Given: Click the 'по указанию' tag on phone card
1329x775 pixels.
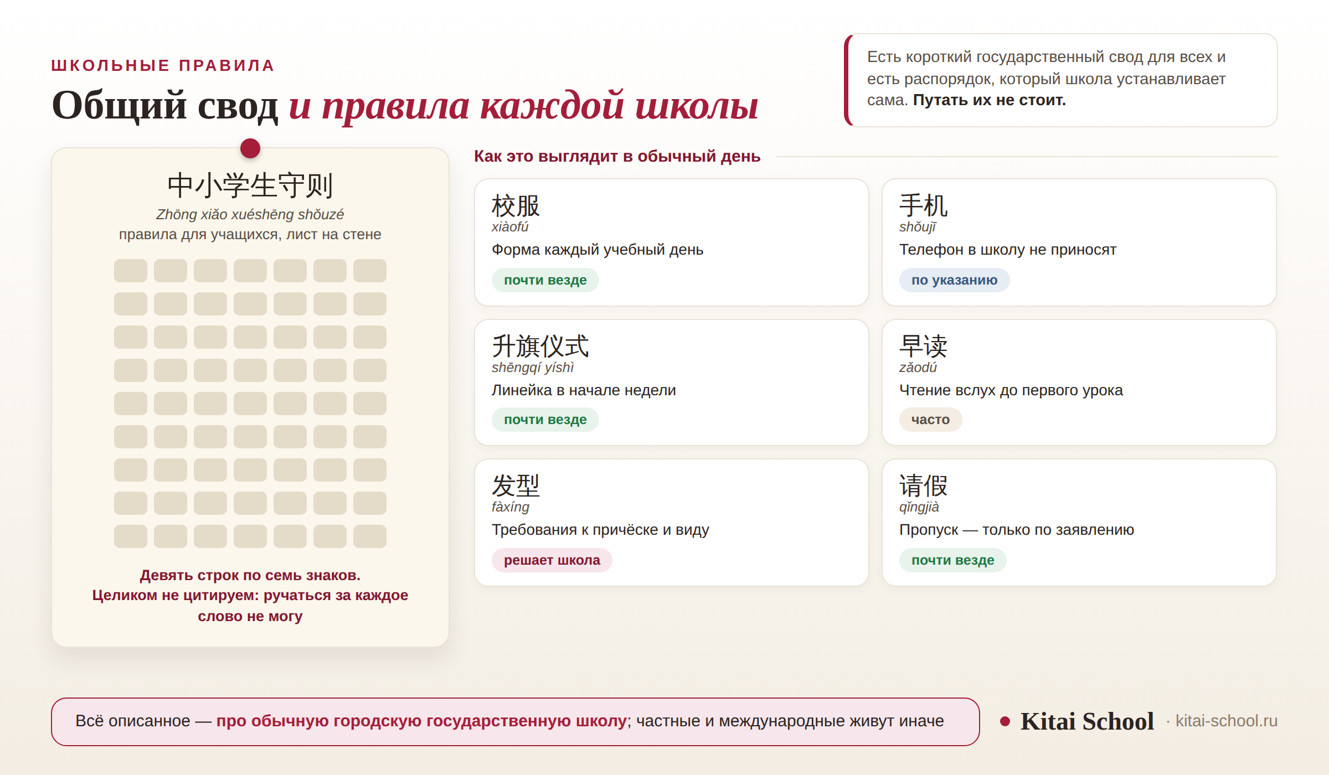Looking at the screenshot, I should [x=955, y=280].
